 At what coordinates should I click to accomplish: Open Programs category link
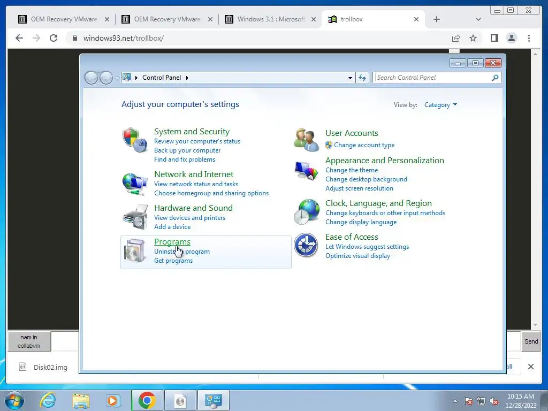click(x=172, y=242)
